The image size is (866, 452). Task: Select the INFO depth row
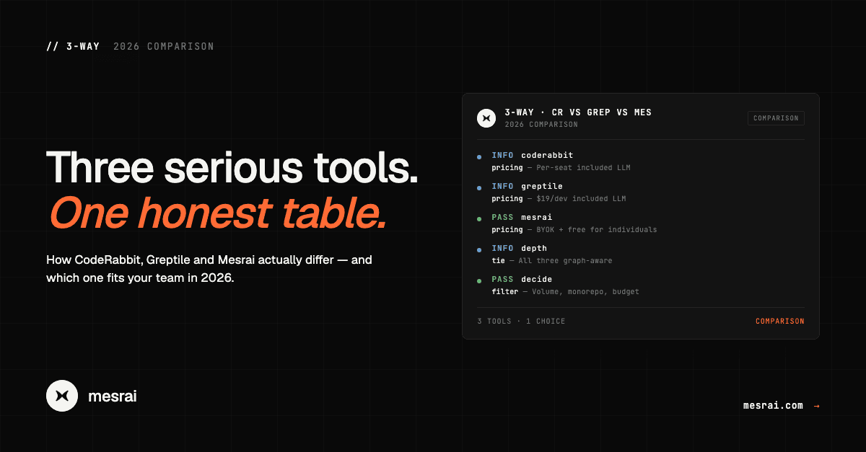(640, 254)
